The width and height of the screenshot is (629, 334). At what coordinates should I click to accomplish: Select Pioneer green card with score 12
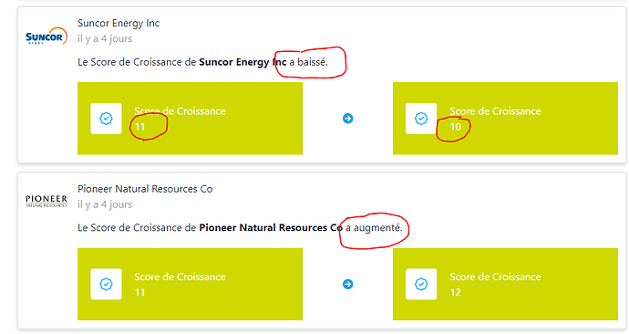505,284
